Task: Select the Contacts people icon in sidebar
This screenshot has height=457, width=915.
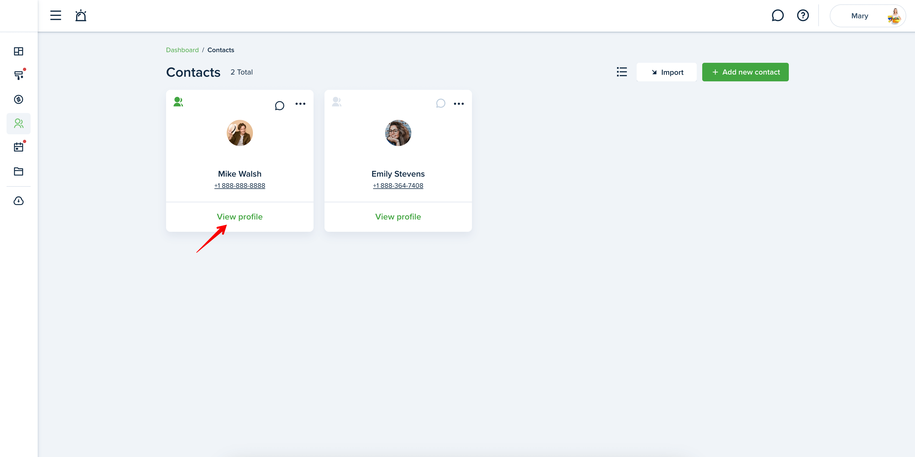Action: click(x=19, y=124)
